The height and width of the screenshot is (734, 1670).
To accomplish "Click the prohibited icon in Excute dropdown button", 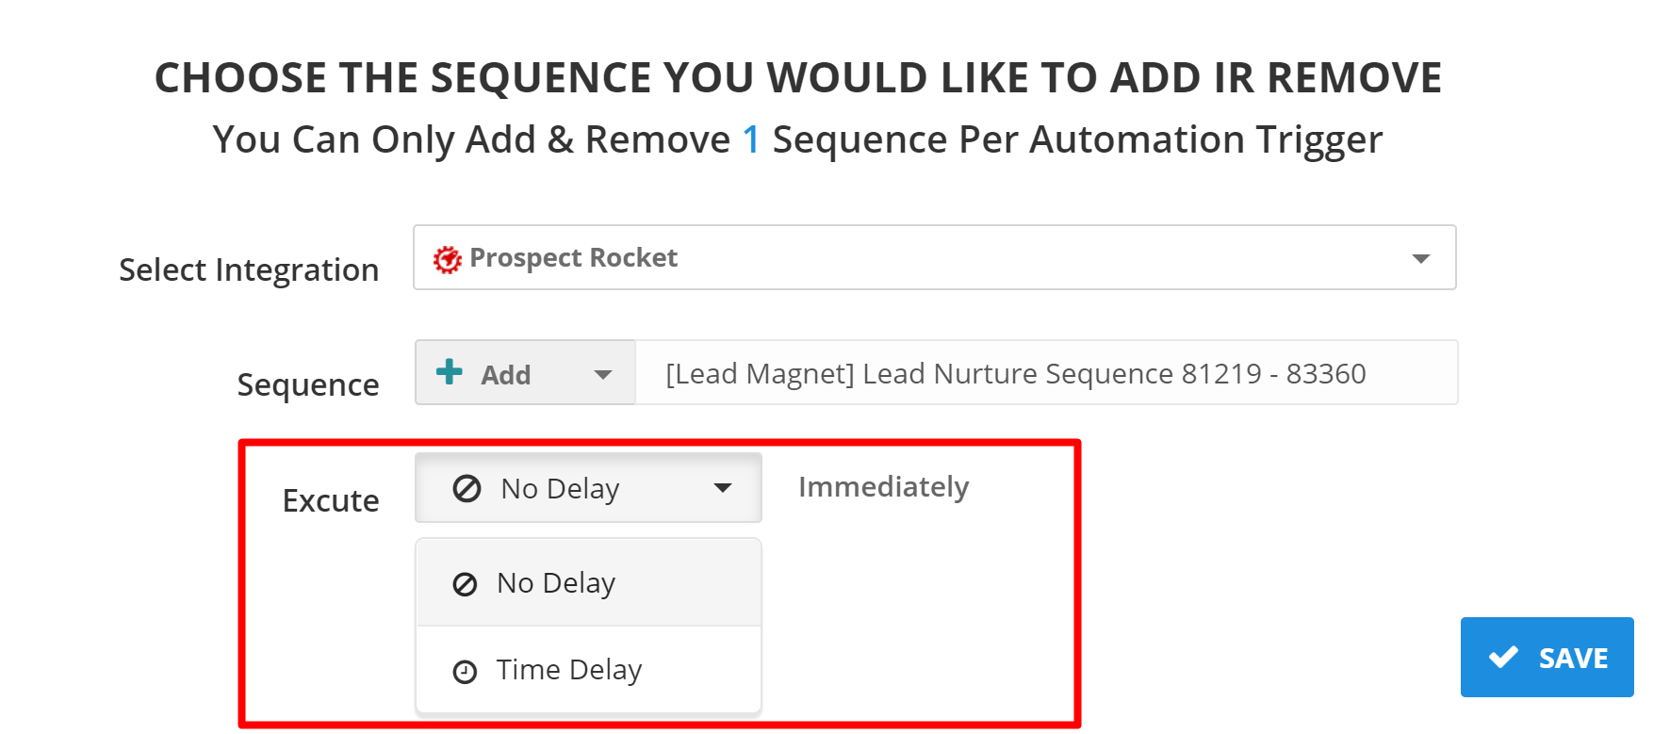I will tap(467, 488).
